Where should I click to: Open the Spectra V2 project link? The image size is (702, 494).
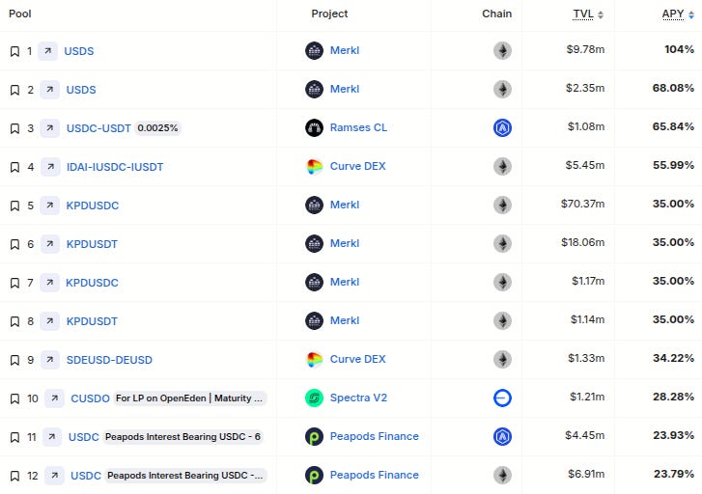(x=358, y=398)
